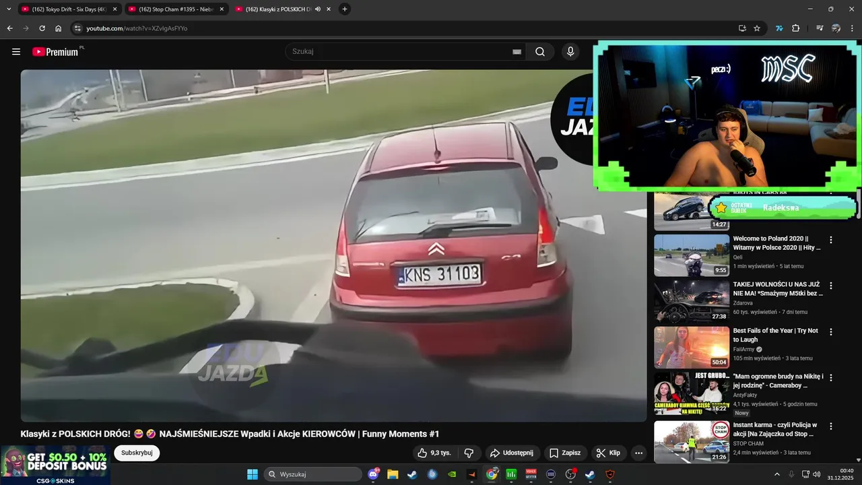Viewport: 862px width, 485px height.
Task: Open the on-screen keyboard icon in search box
Action: (x=517, y=52)
